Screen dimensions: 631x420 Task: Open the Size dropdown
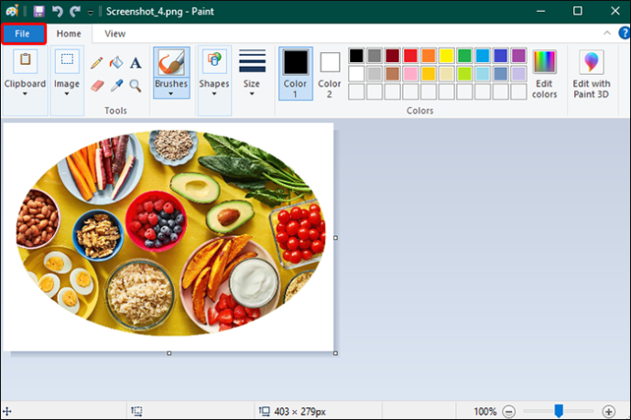coord(252,73)
